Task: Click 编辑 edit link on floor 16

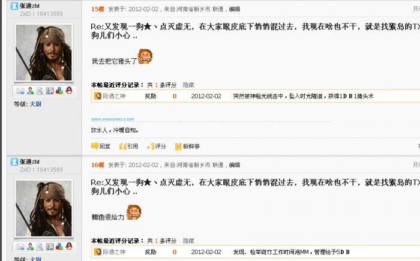Action: pos(235,165)
